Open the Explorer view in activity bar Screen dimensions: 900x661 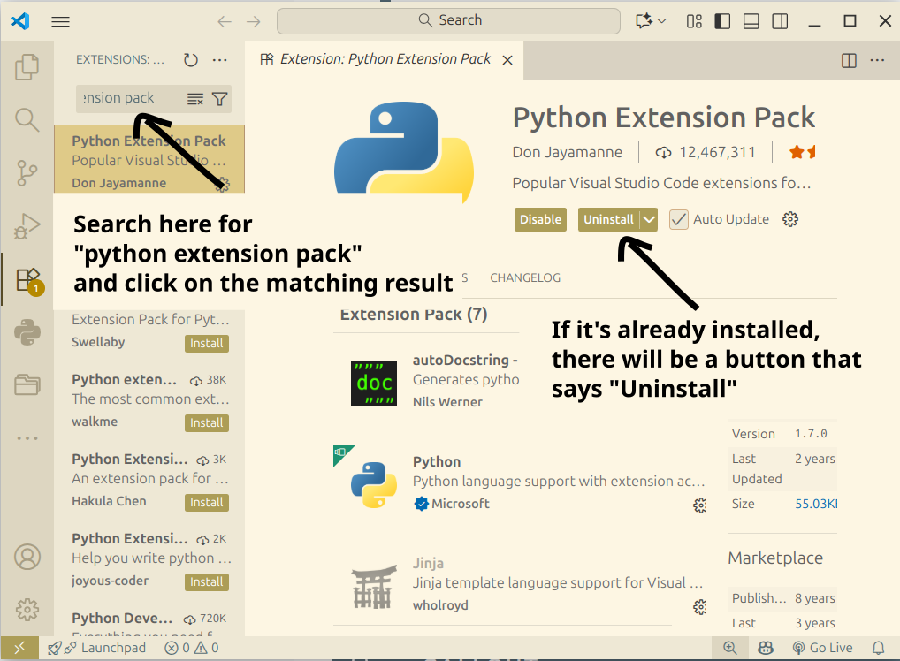(27, 66)
